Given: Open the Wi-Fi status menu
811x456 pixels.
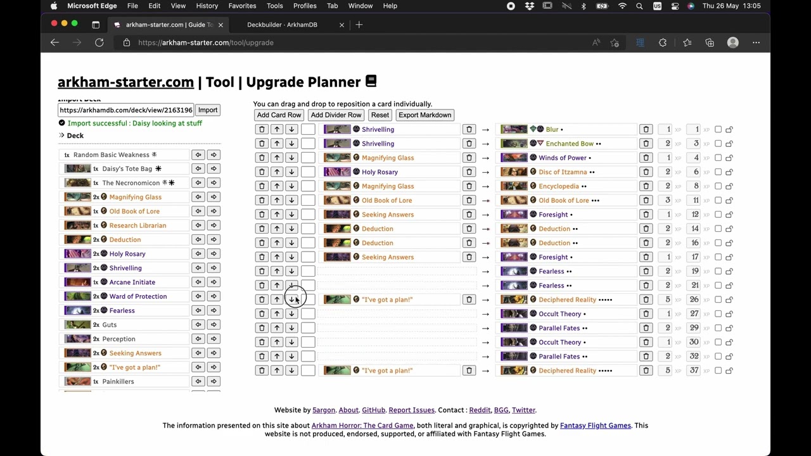Looking at the screenshot, I should pyautogui.click(x=622, y=6).
